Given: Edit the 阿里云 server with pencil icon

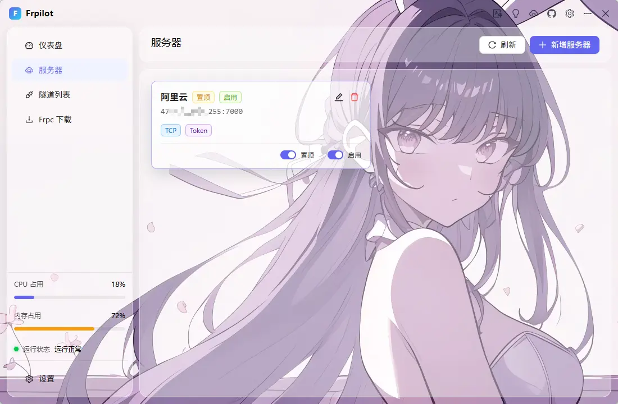Looking at the screenshot, I should coord(339,97).
